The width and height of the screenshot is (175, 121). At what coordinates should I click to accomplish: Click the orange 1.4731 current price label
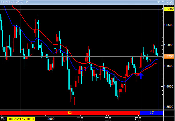click(x=169, y=56)
